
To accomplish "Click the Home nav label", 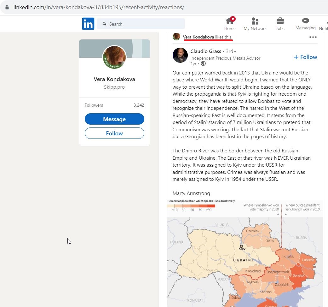I will (x=230, y=28).
